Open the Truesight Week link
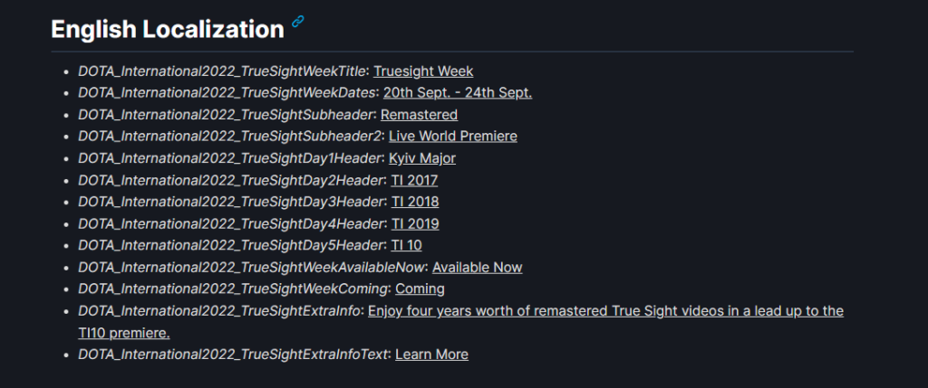Screen dimensions: 928x388 (x=423, y=71)
